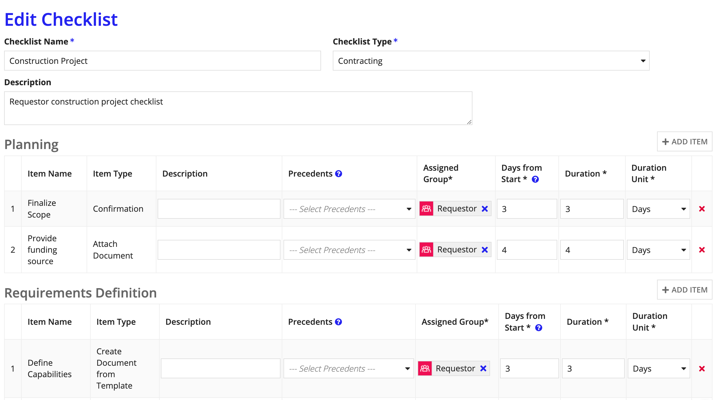Remove Requestor group from Provide funding source row
The width and height of the screenshot is (726, 400).
[x=485, y=250]
